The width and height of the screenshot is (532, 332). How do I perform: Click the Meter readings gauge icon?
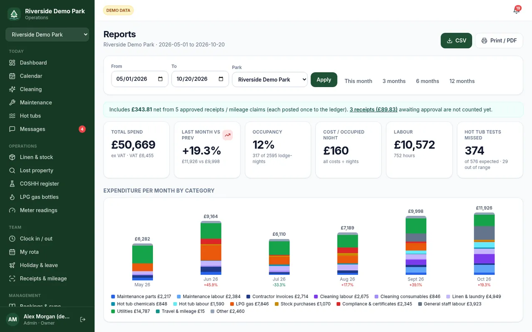[x=12, y=210]
